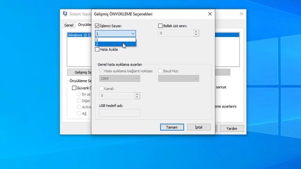
Task: Open the İşlemci Sayısı combo box
Action: [115, 34]
